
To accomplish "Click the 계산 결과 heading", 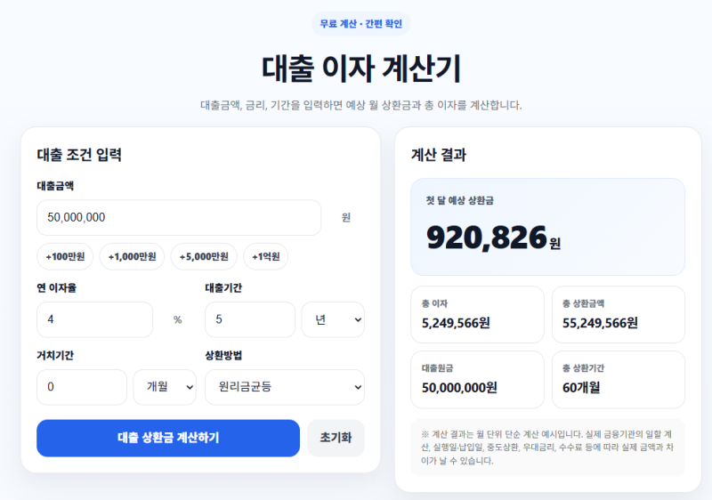I will [x=439, y=155].
